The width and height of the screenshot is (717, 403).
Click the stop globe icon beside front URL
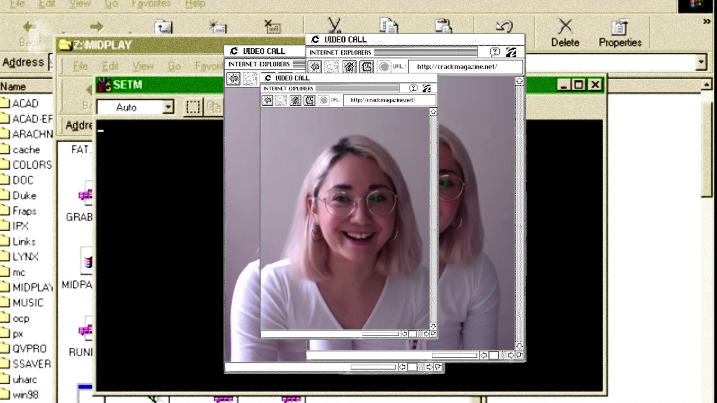pyautogui.click(x=323, y=100)
